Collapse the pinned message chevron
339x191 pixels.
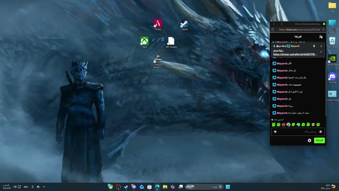pyautogui.click(x=321, y=52)
